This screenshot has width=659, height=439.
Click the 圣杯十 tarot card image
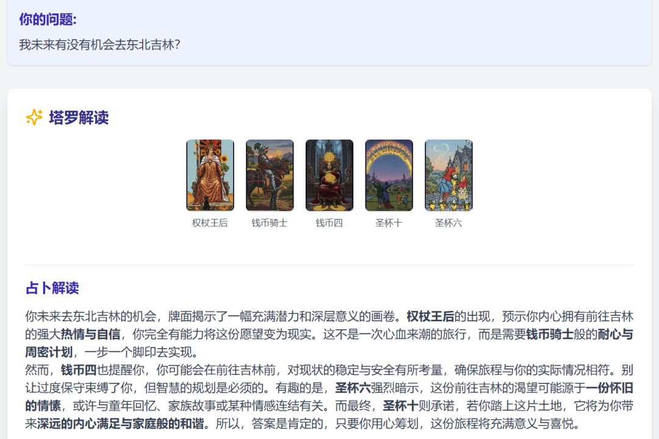click(x=389, y=175)
